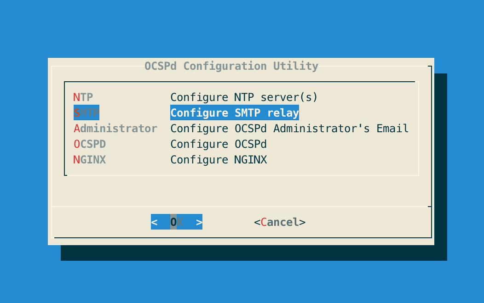Click the Configure NGINX description text
The image size is (484, 303).
pyautogui.click(x=219, y=159)
